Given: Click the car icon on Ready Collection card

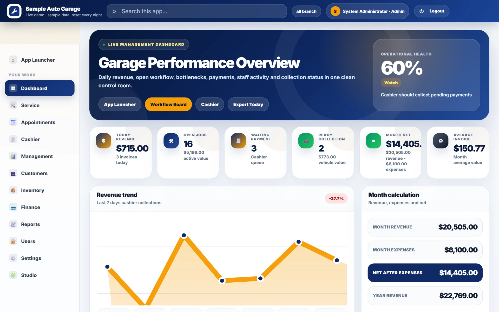Looking at the screenshot, I should pyautogui.click(x=306, y=141).
